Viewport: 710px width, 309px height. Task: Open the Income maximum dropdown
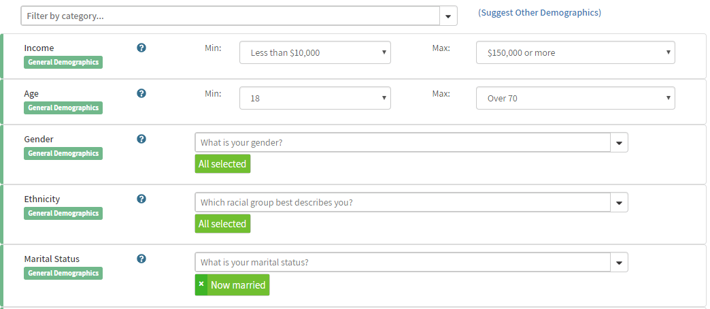coord(575,52)
